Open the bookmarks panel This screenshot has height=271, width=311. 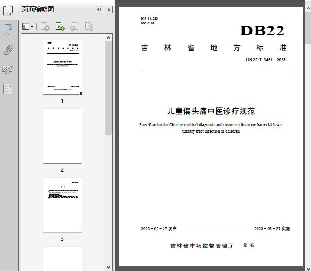pos(8,30)
